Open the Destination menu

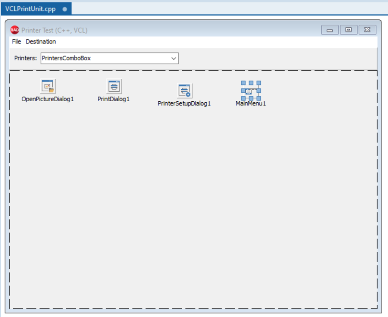pyautogui.click(x=41, y=42)
